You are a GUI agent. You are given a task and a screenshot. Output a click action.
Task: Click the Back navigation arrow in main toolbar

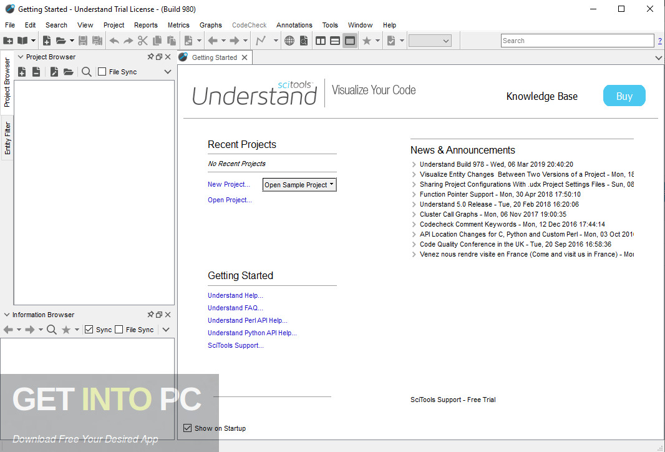[x=213, y=41]
